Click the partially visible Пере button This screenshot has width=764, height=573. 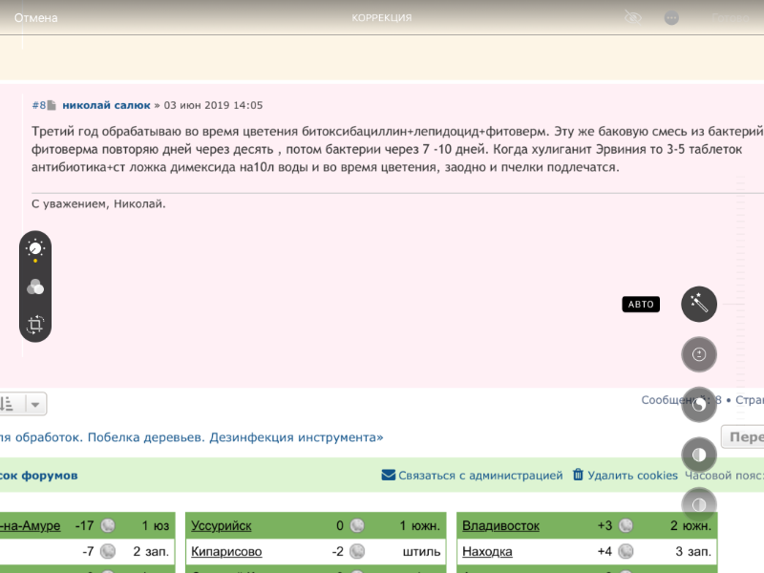[743, 436]
